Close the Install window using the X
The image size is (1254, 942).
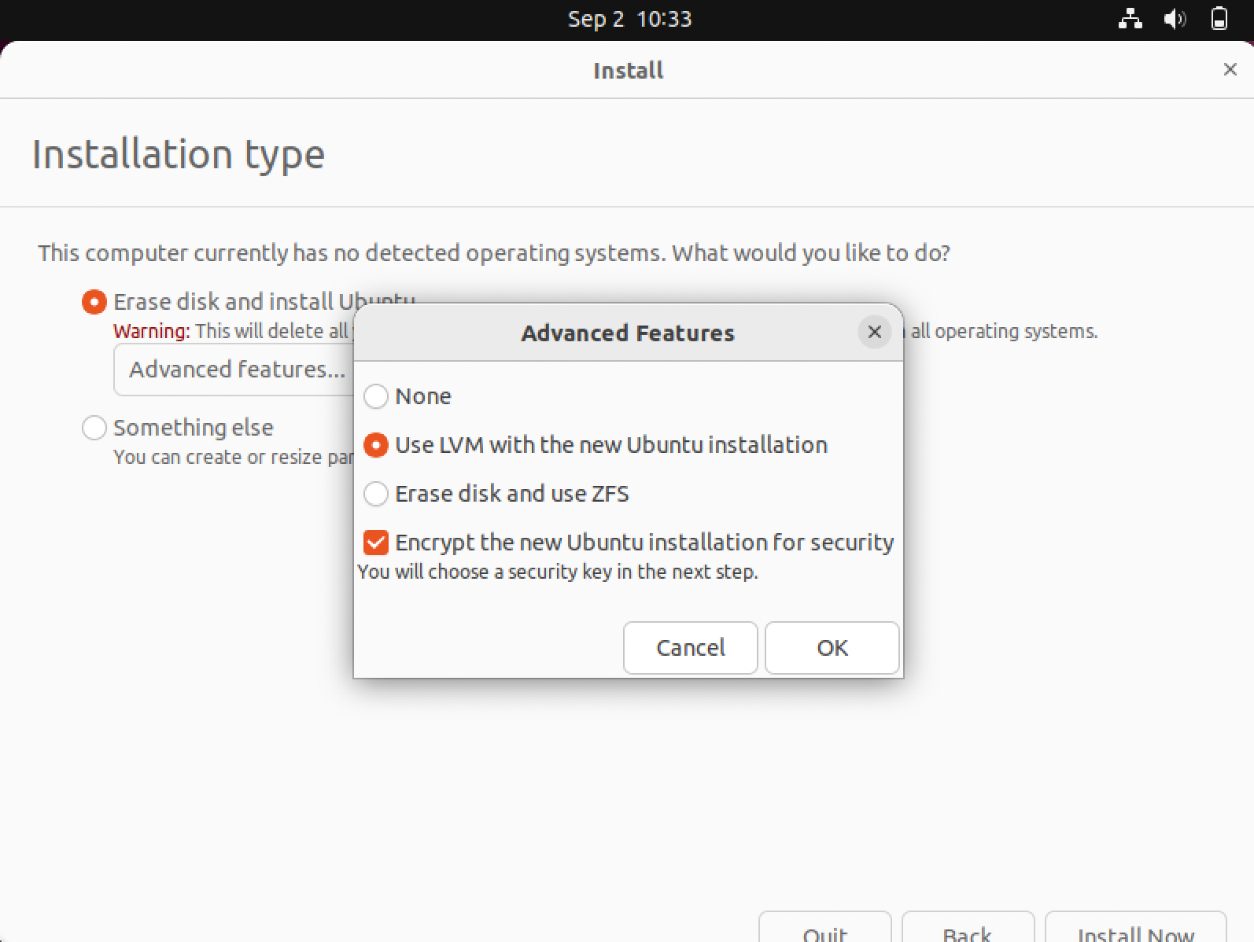(1230, 69)
